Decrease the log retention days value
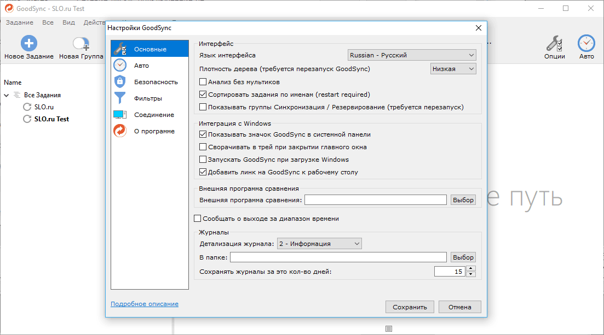This screenshot has width=604, height=335. tap(471, 274)
